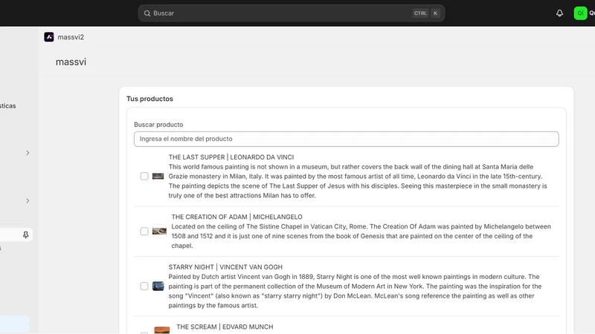Select the highlighted blue sidebar item
The image size is (595, 334).
pyautogui.click(x=14, y=324)
